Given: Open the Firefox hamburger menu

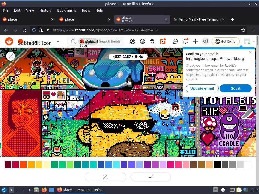Looking at the screenshot, I should tap(253, 30).
